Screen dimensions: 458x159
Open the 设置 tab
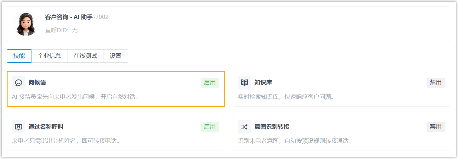point(116,56)
